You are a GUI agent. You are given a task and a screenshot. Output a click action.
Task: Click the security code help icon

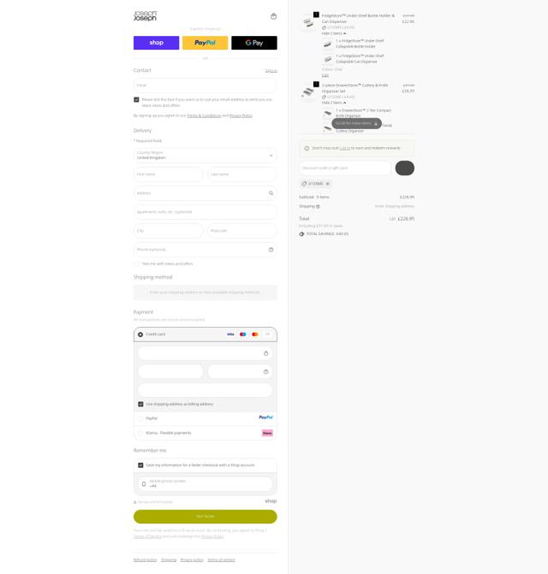[266, 371]
